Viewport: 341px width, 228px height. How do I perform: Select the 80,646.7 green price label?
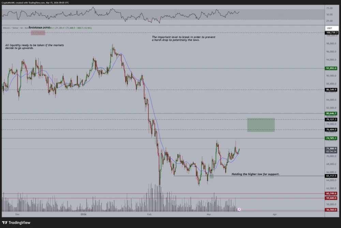click(x=331, y=113)
